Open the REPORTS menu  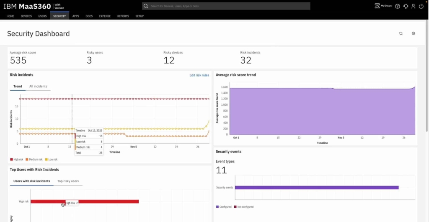coord(123,16)
